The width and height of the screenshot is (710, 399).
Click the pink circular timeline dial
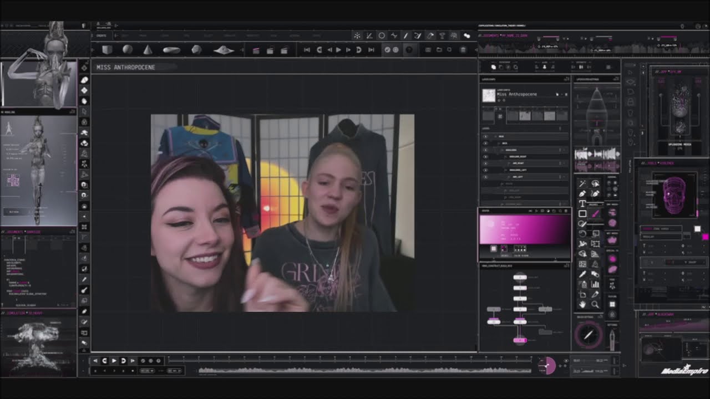547,366
